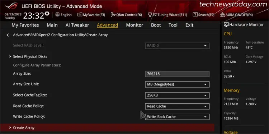Open the Monitor tab
269x134 pixels.
click(x=134, y=25)
